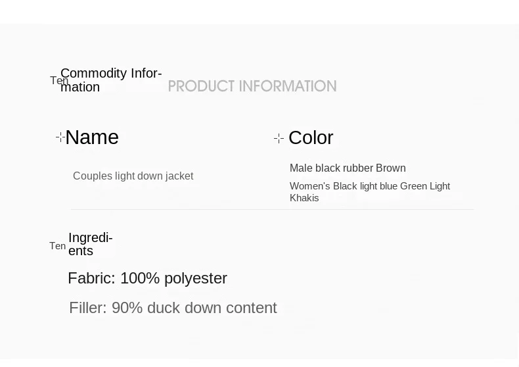Click the 90% value in the Filler line
The image size is (519, 367).
coord(127,308)
